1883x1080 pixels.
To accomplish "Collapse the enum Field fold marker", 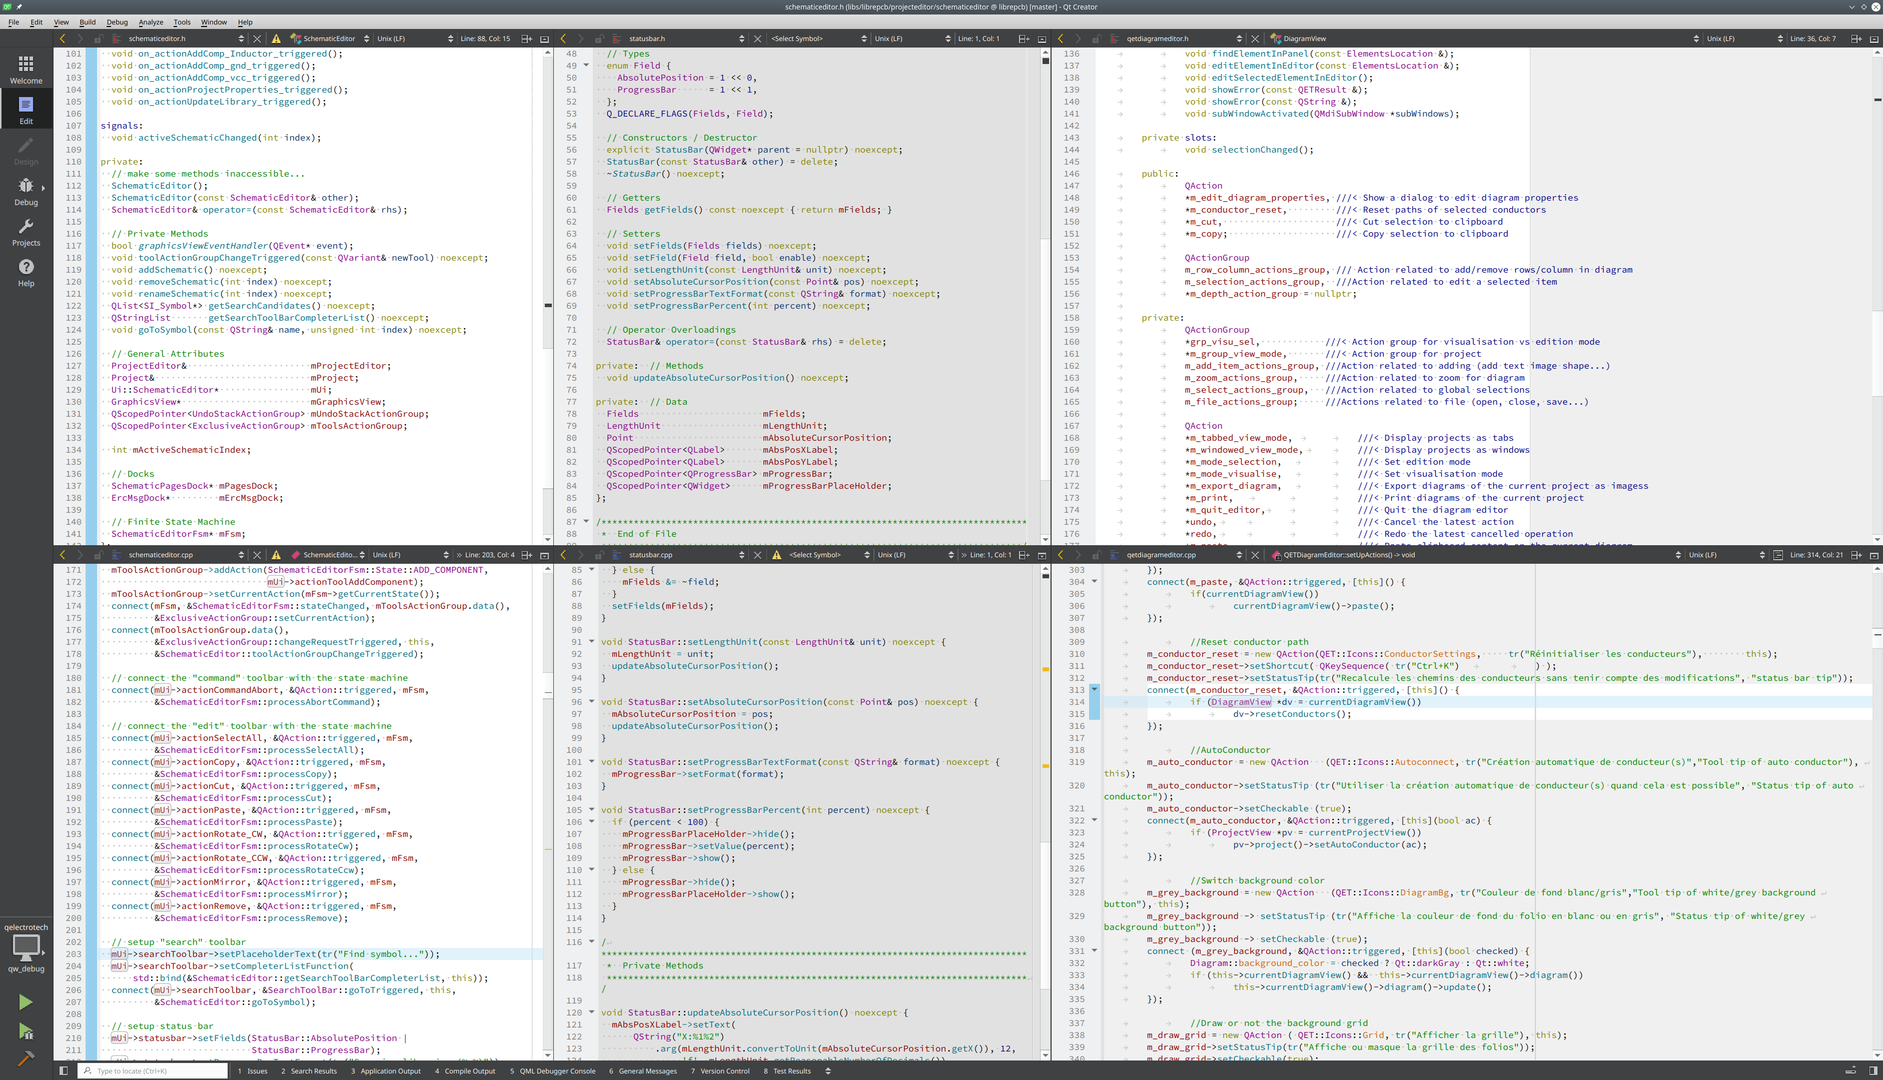I will [x=586, y=65].
